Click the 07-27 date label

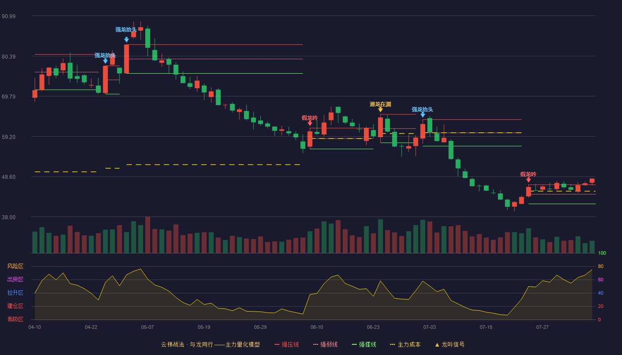(542, 327)
